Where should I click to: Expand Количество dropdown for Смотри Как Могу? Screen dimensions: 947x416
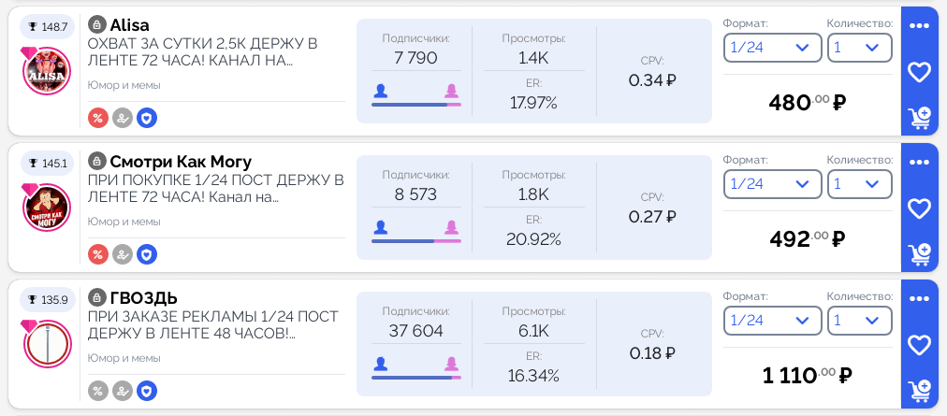click(x=859, y=184)
